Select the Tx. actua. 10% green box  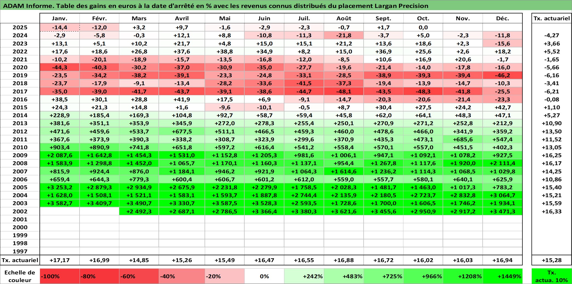point(552,276)
